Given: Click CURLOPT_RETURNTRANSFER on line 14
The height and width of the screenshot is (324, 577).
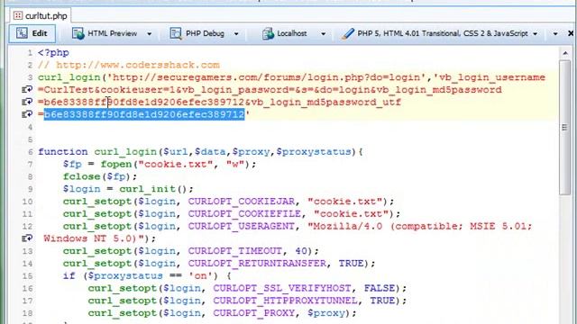Looking at the screenshot, I should click(x=257, y=264).
